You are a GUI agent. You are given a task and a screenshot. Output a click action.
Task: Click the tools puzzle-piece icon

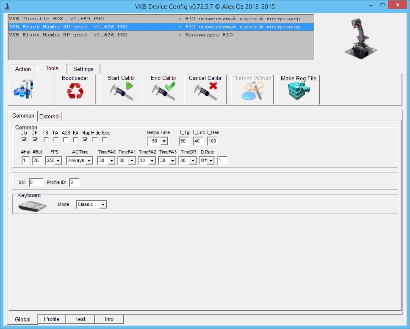tap(24, 89)
